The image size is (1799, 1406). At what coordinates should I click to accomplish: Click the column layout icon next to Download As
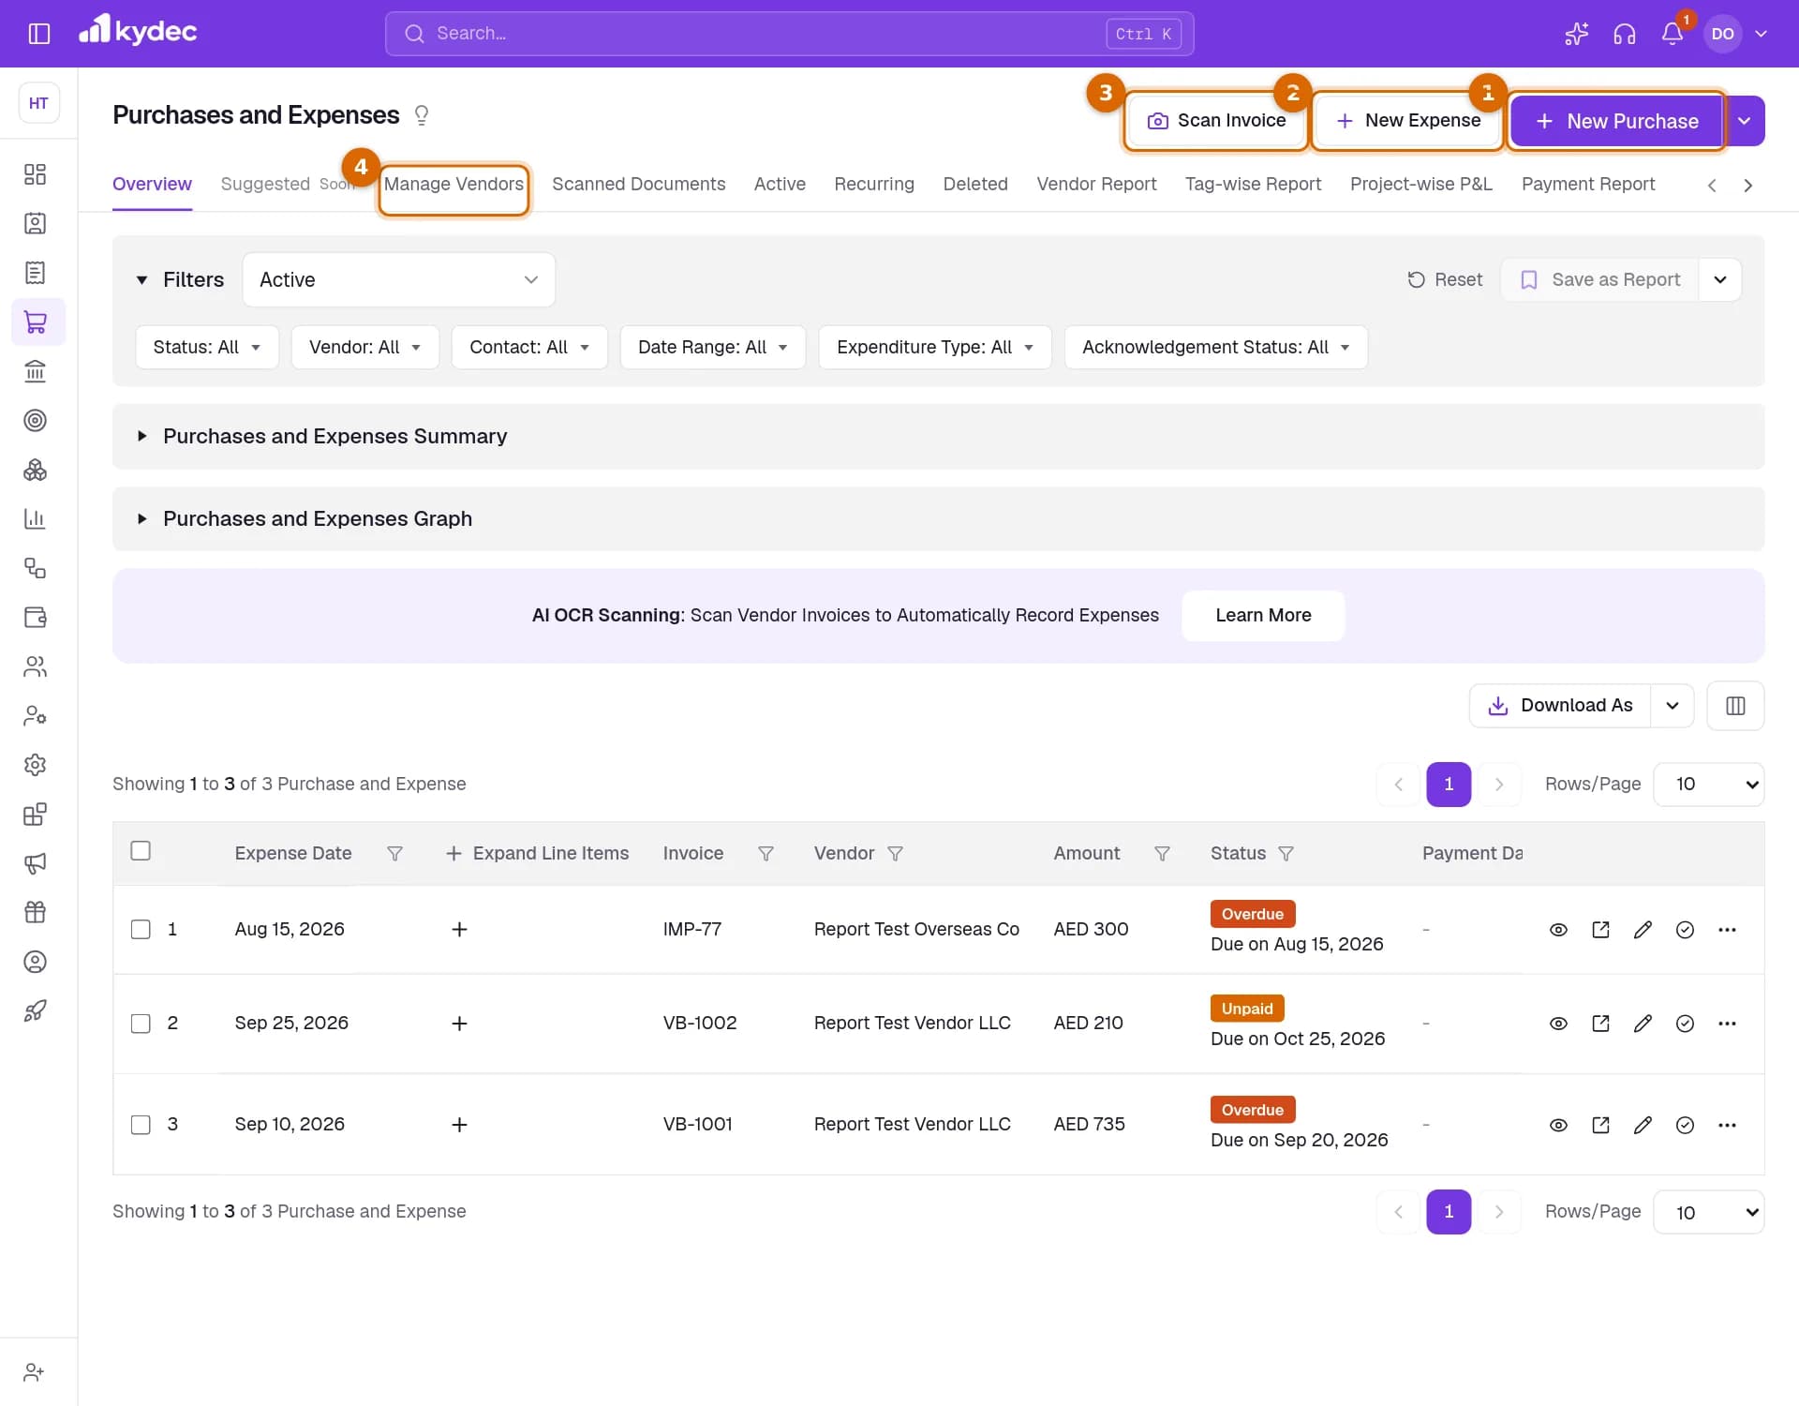(x=1735, y=706)
